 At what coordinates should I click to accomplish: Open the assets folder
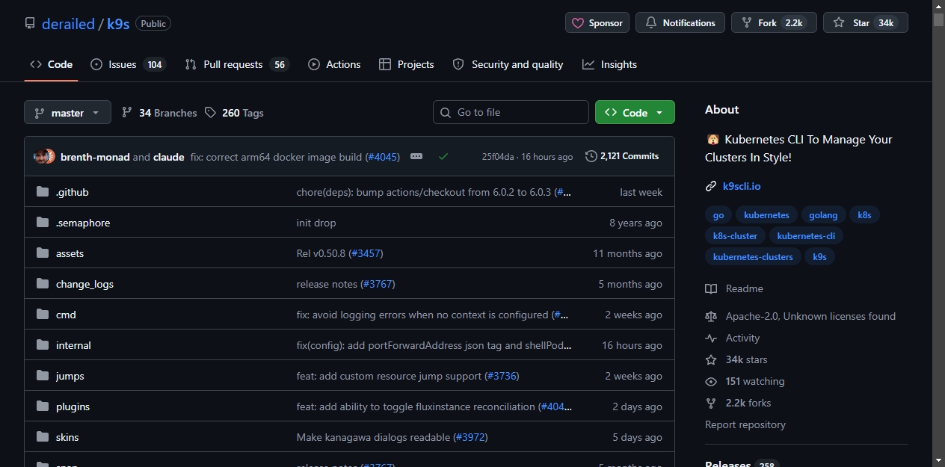(70, 253)
